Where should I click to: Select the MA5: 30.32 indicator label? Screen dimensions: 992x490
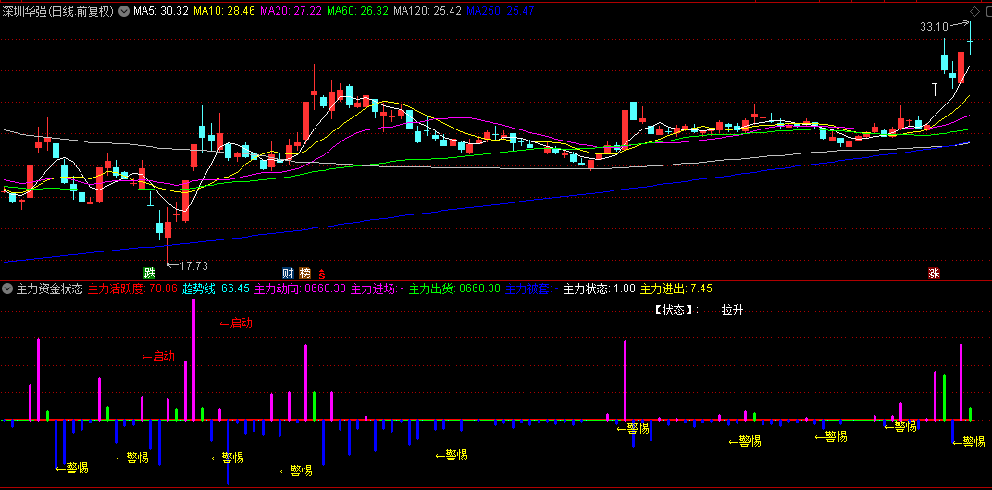tap(161, 11)
